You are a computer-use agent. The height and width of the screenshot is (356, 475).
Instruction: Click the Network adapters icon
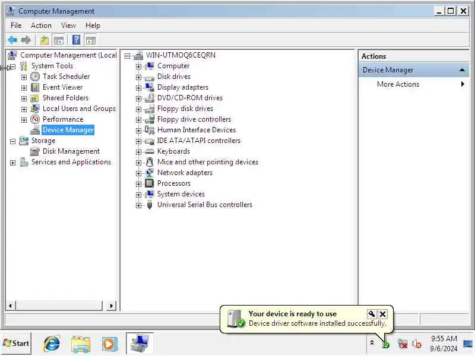tap(150, 173)
